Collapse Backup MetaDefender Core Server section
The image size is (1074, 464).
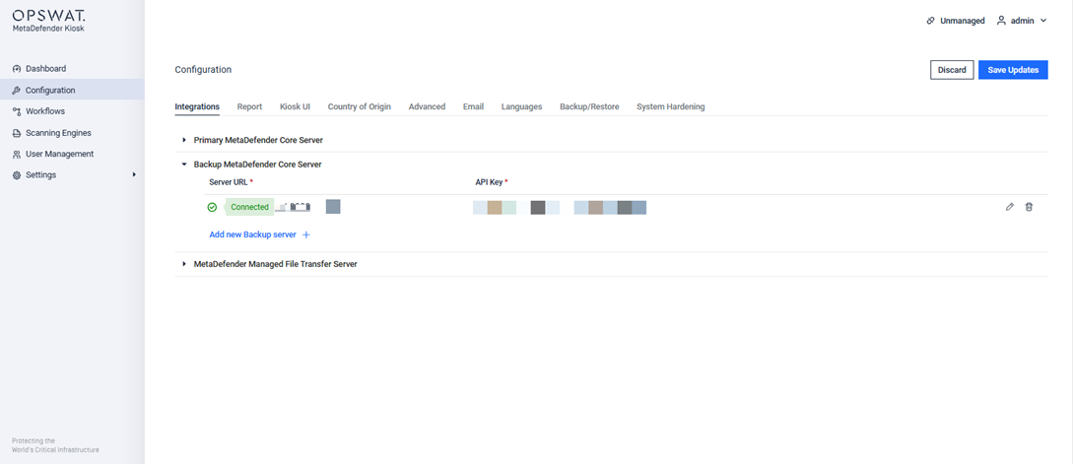click(x=184, y=165)
